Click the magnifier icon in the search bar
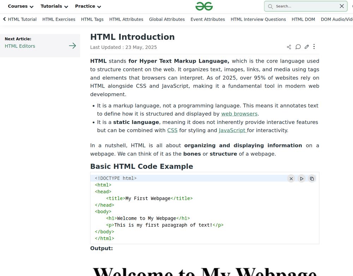Viewport: 353px width, 276px height. (270, 6)
